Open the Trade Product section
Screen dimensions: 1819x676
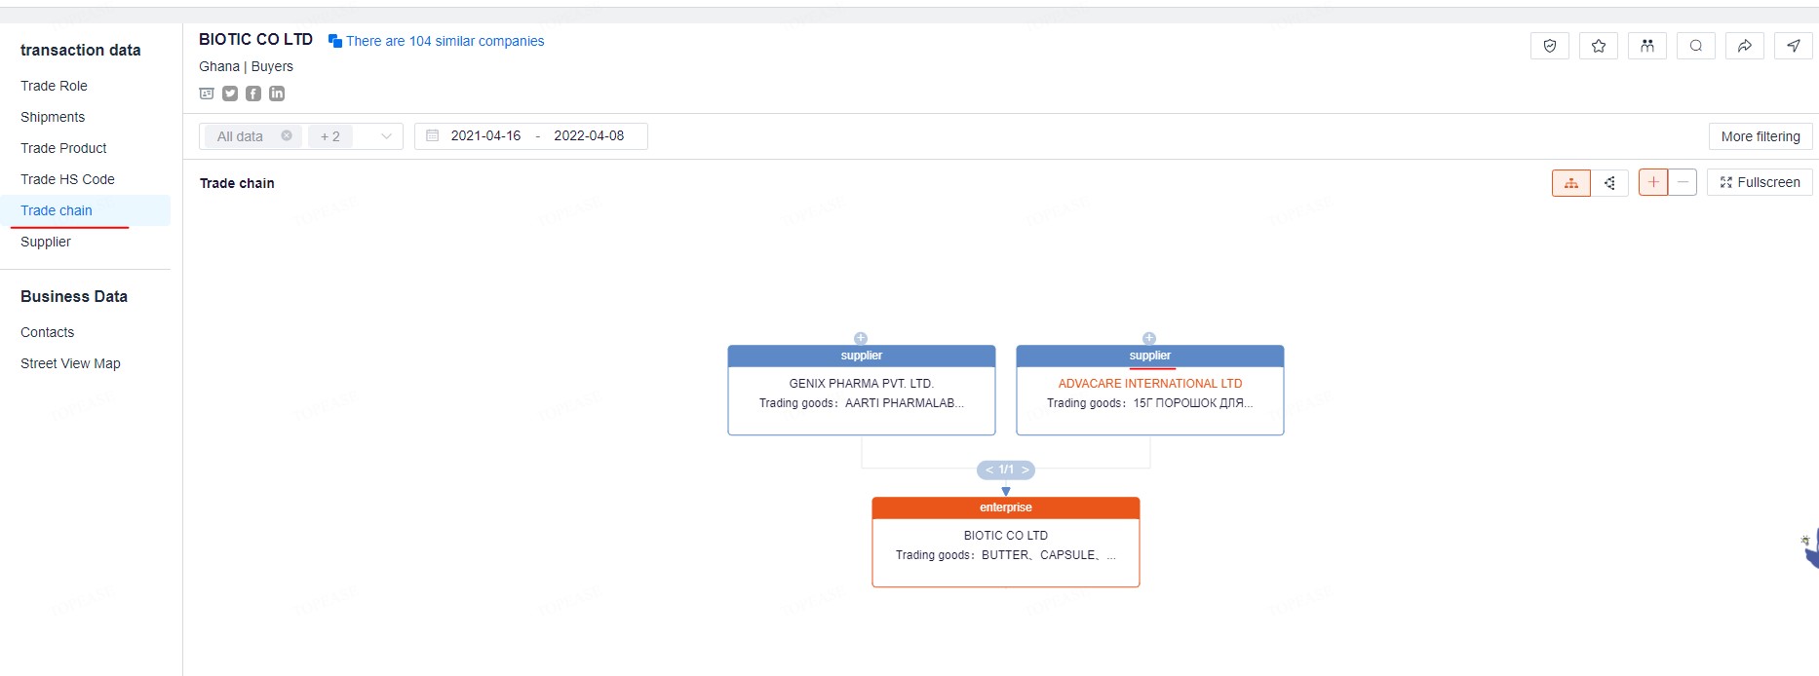coord(63,148)
